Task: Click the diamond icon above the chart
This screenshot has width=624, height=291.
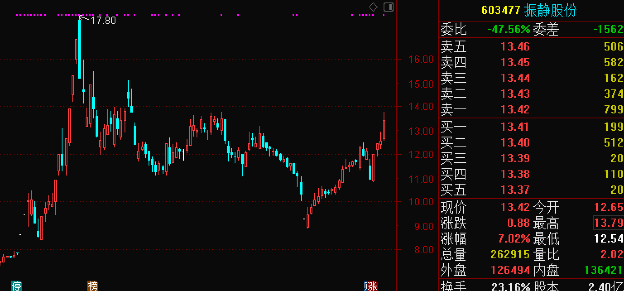Action: click(373, 7)
